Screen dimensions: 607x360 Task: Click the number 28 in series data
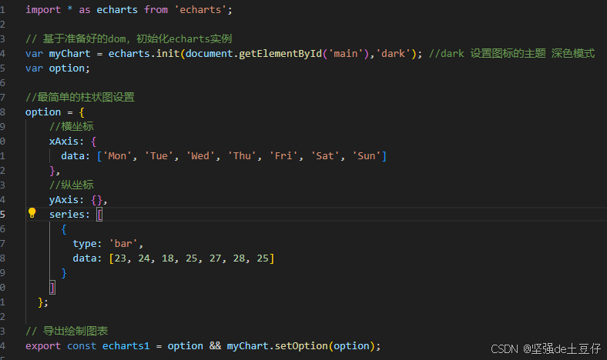(x=239, y=258)
